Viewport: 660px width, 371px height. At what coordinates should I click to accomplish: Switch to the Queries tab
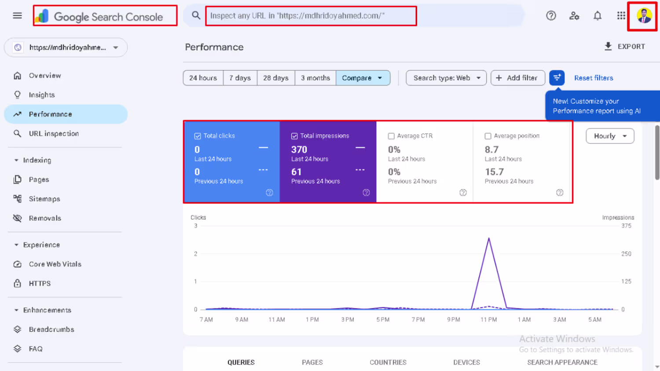tap(241, 362)
